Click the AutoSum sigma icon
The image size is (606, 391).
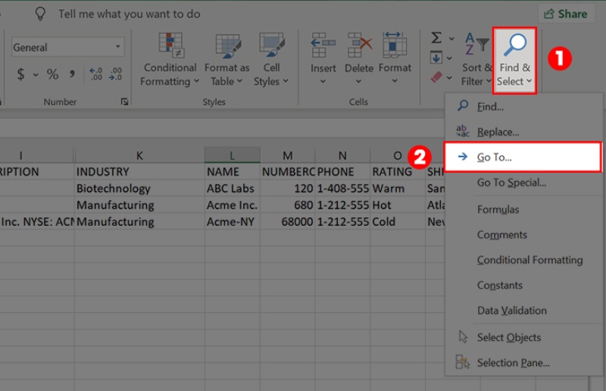(x=436, y=38)
